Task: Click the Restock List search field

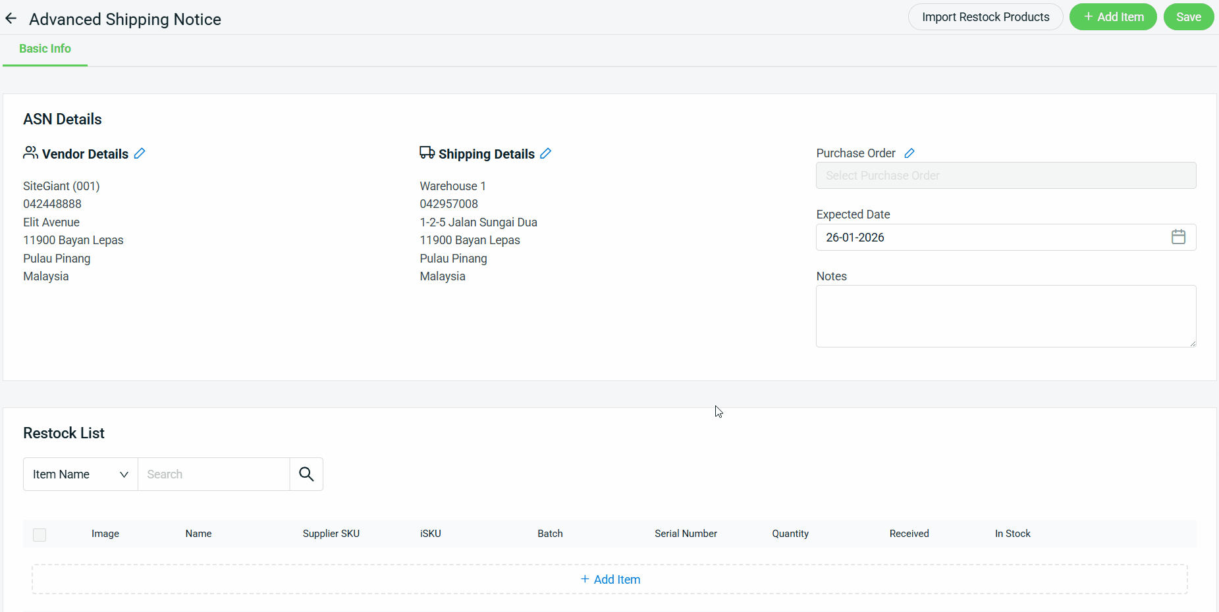Action: (213, 474)
